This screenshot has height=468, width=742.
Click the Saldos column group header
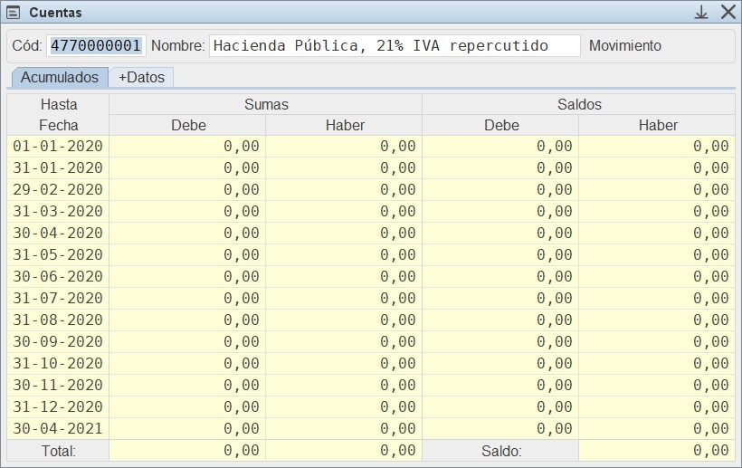click(579, 104)
